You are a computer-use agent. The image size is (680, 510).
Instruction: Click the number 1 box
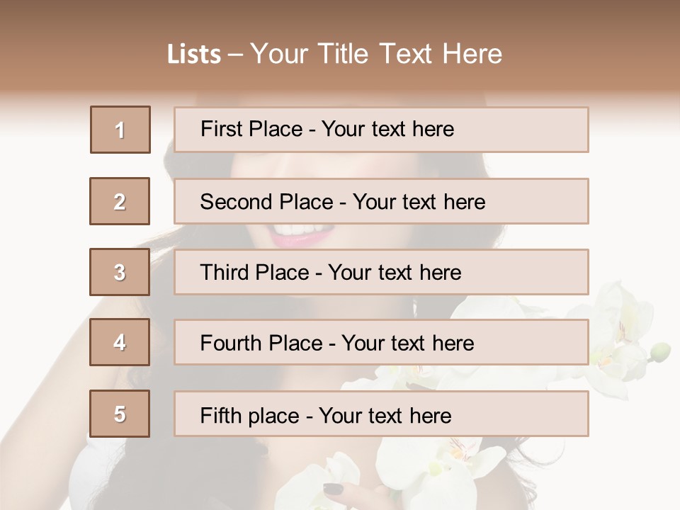coord(120,130)
